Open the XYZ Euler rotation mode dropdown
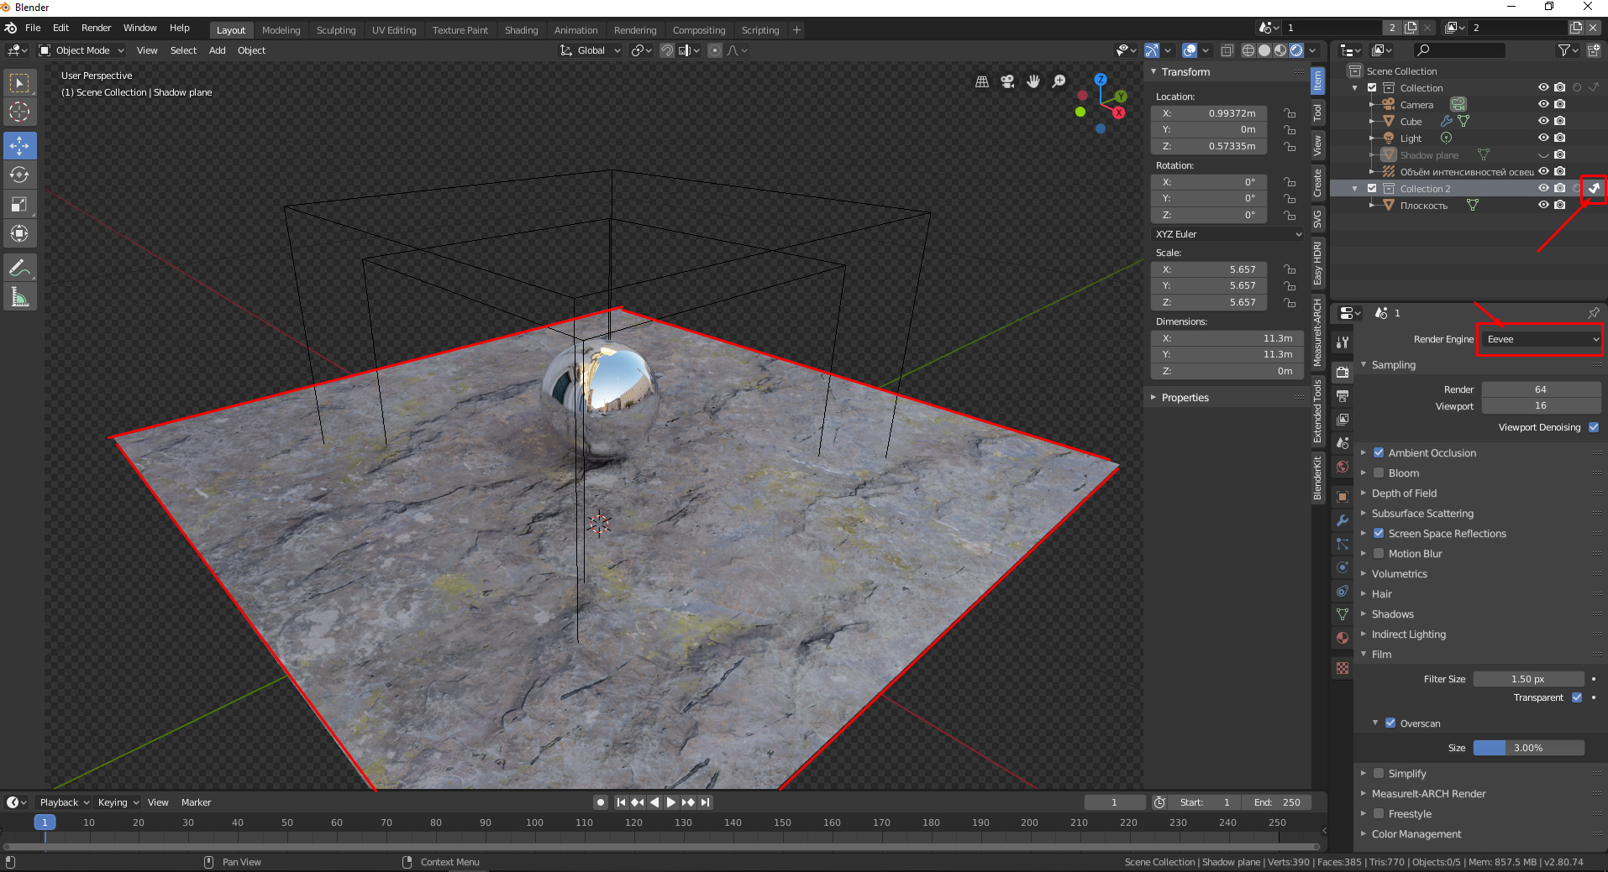Screen dimensions: 1608x872 (1227, 234)
